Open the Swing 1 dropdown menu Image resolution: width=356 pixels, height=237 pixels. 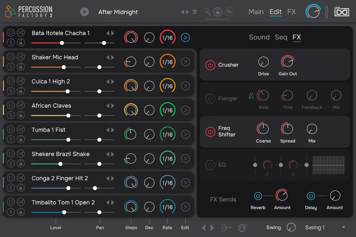point(344,228)
